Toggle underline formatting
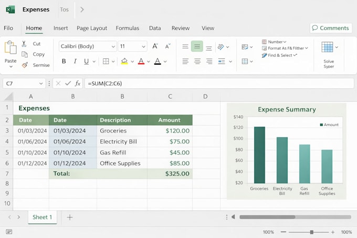 tap(86, 61)
